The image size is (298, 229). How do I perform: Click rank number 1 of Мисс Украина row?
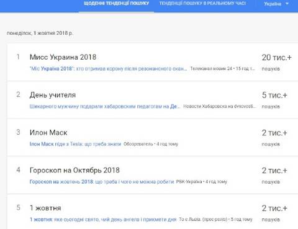(18, 56)
